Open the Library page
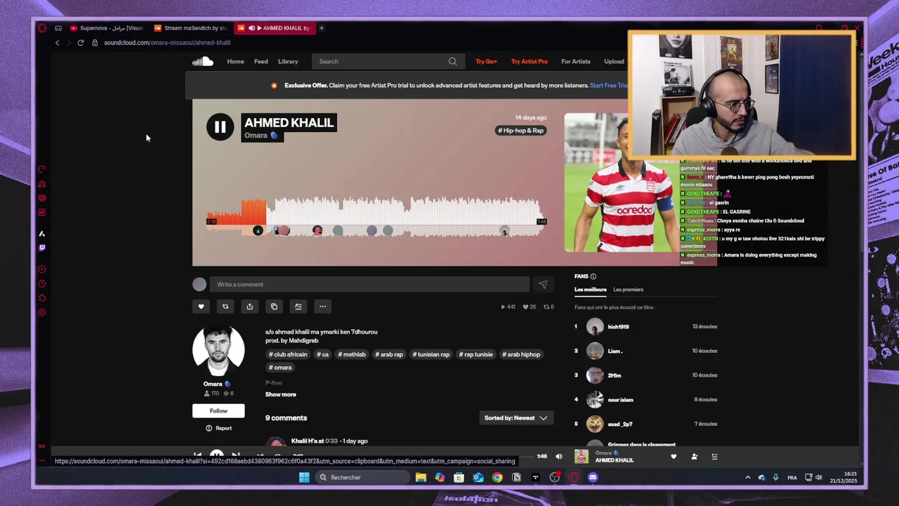 coord(288,62)
